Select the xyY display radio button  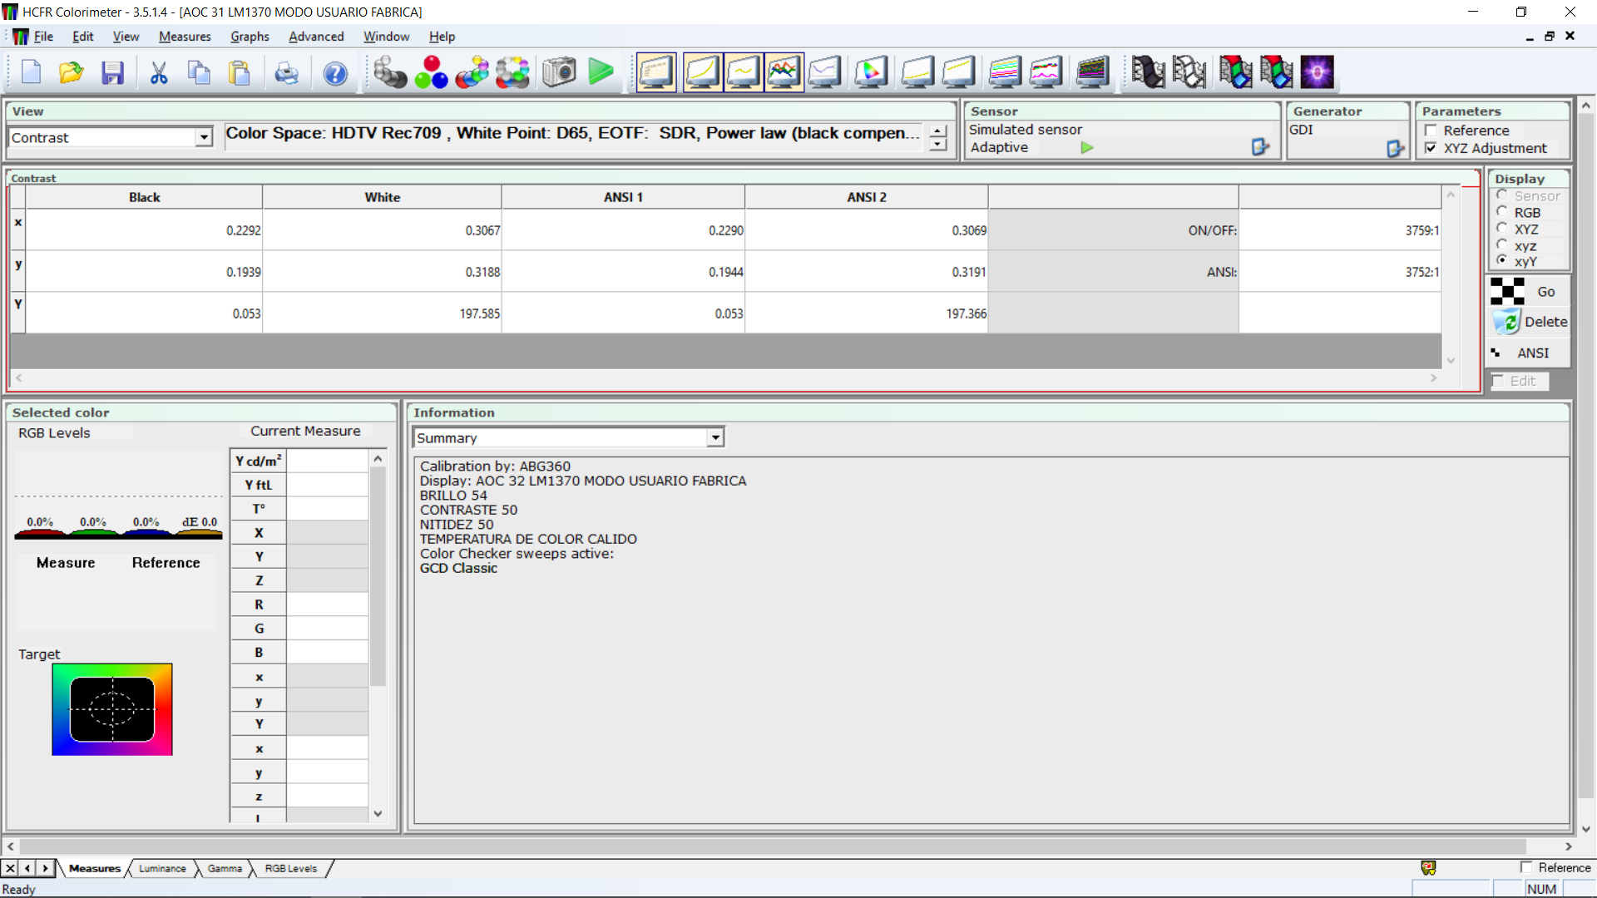click(x=1502, y=261)
